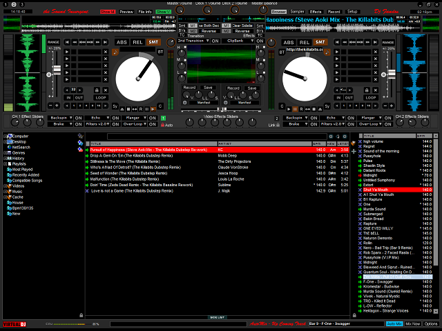Click the Mix Now button
The height and width of the screenshot is (331, 442).
(x=413, y=324)
